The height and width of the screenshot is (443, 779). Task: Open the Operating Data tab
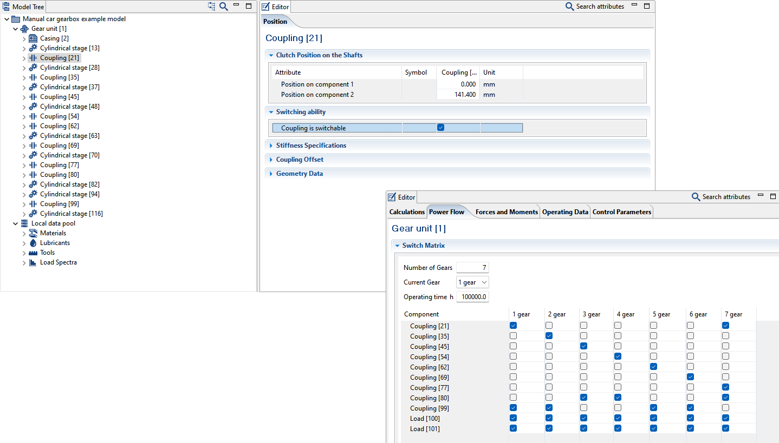tap(565, 212)
